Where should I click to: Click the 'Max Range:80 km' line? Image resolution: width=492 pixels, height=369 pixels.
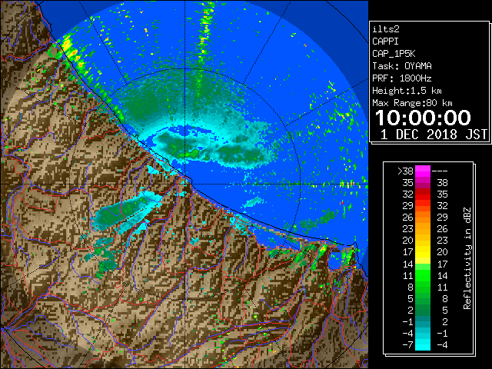[412, 103]
